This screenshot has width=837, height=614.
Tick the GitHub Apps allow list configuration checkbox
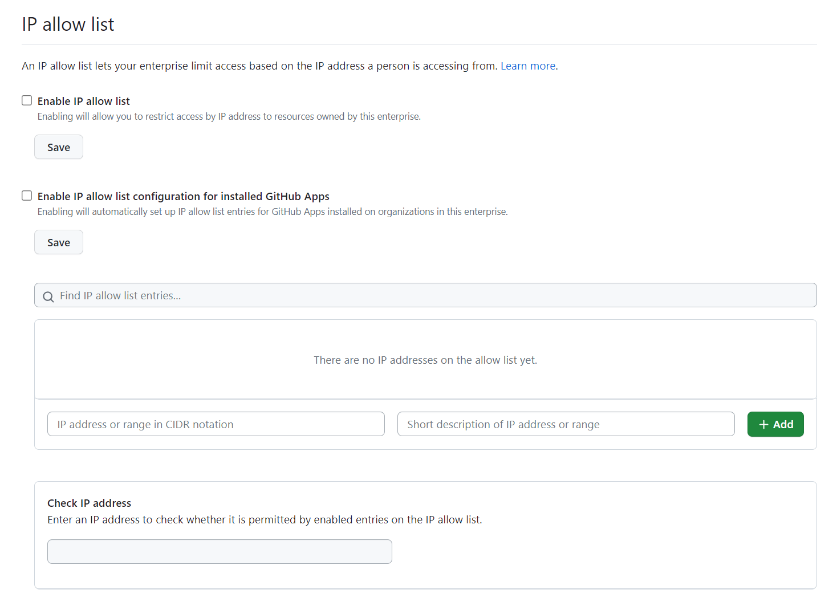coord(27,196)
